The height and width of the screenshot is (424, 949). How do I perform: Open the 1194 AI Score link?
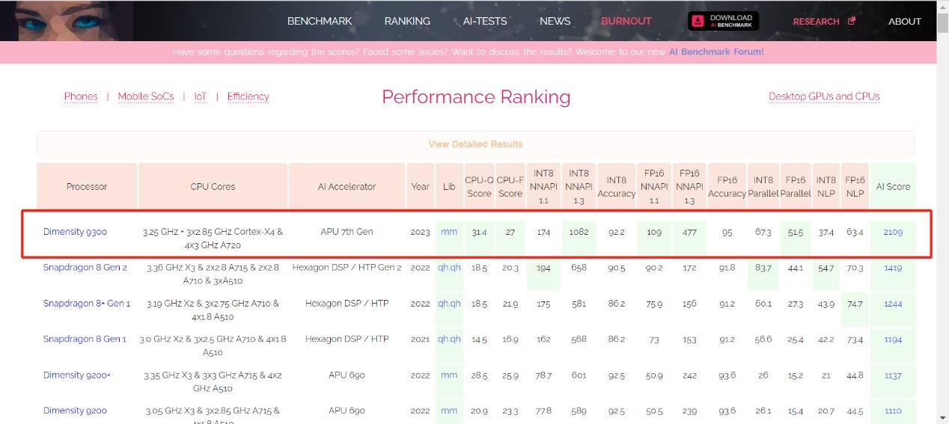tap(893, 339)
